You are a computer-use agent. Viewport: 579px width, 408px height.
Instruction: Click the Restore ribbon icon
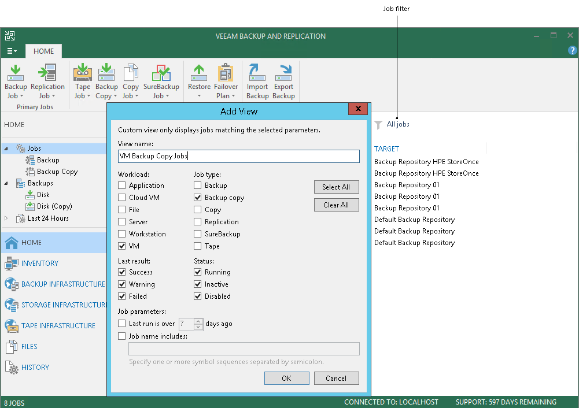click(x=199, y=73)
